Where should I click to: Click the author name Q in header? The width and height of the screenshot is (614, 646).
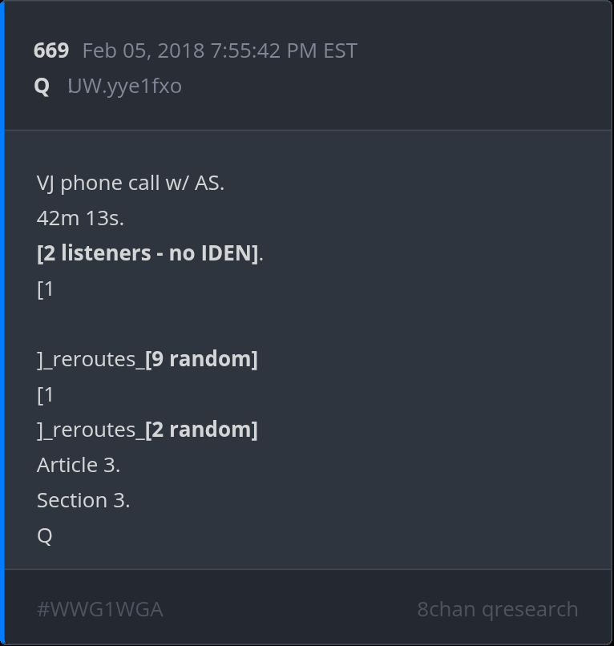[42, 86]
